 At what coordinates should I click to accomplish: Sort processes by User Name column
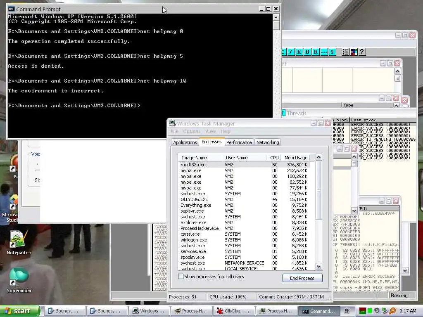coord(244,157)
